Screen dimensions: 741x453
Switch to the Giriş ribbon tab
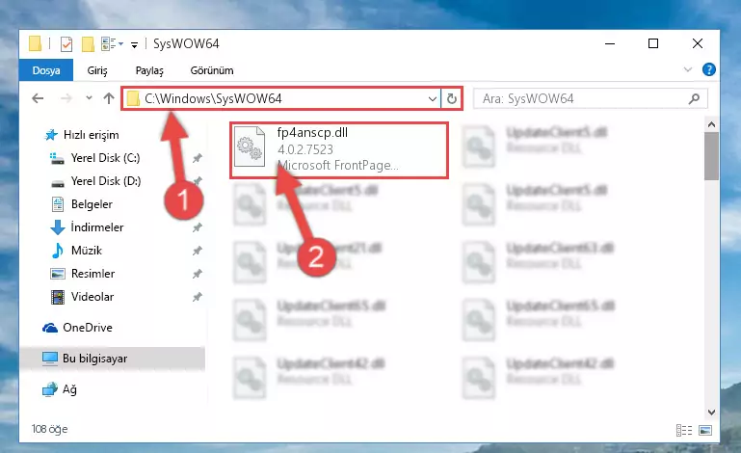click(97, 70)
